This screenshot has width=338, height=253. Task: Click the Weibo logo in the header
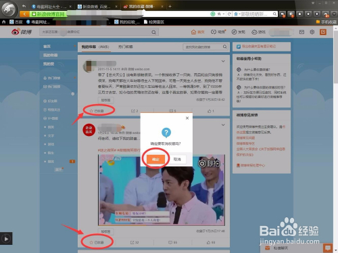coord(22,32)
